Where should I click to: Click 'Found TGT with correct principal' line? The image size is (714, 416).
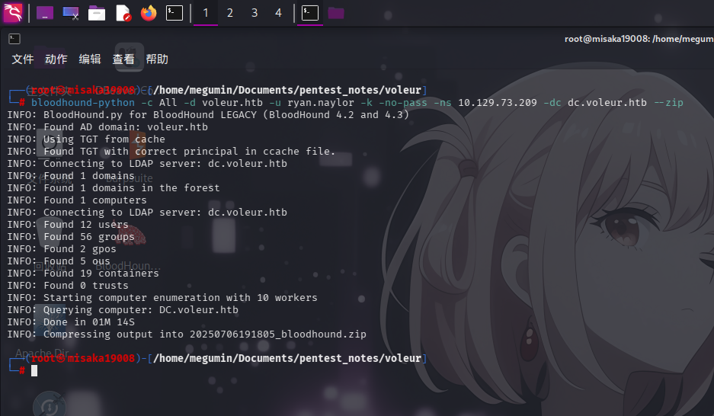[171, 152]
